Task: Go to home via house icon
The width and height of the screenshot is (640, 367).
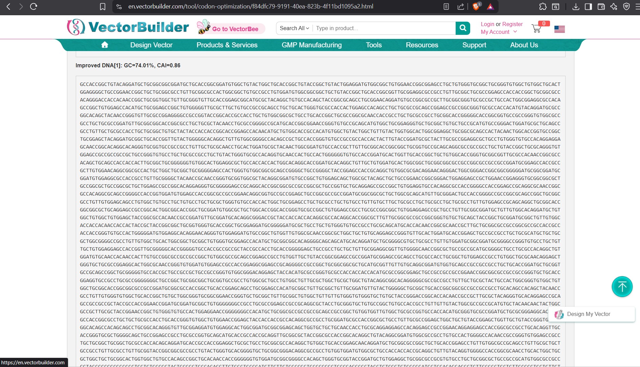Action: pos(105,45)
